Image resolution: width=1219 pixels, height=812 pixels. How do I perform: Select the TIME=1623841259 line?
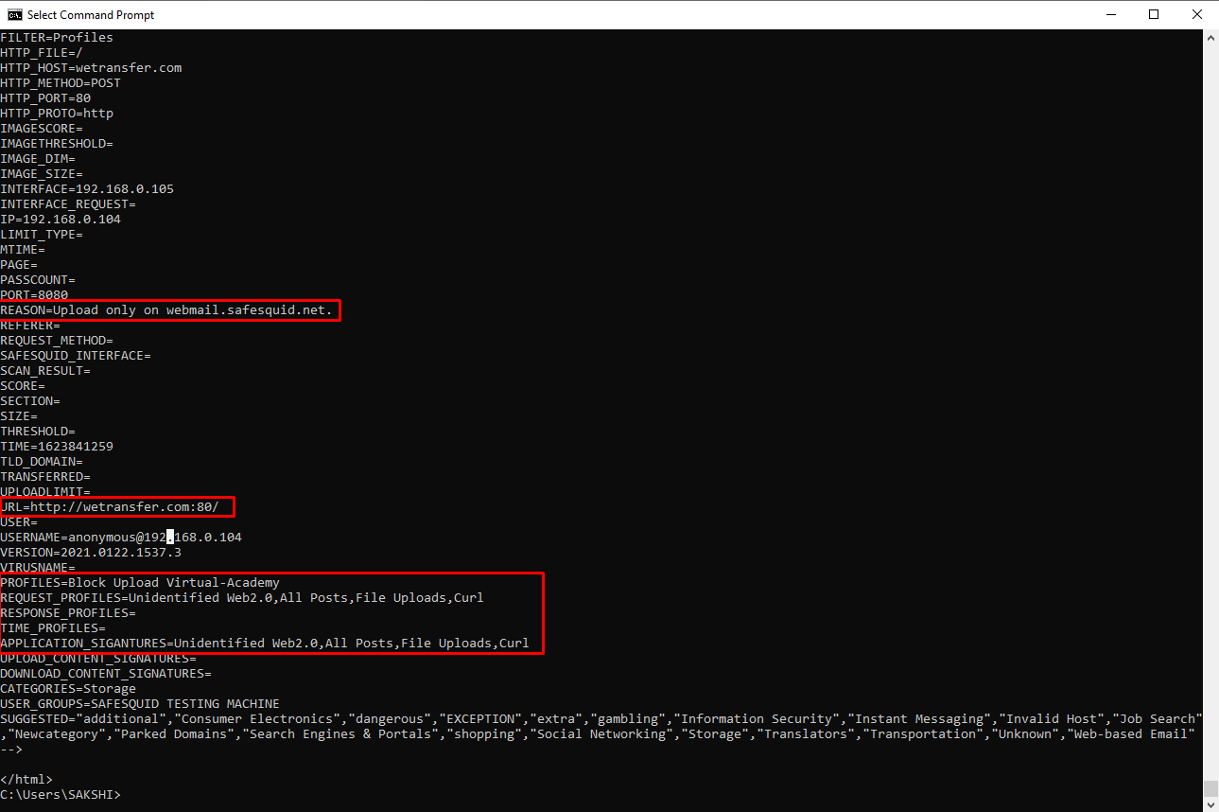[57, 446]
